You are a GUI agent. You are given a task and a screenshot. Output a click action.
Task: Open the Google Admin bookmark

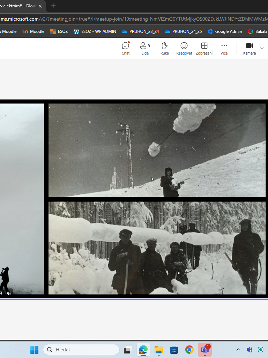tap(225, 31)
